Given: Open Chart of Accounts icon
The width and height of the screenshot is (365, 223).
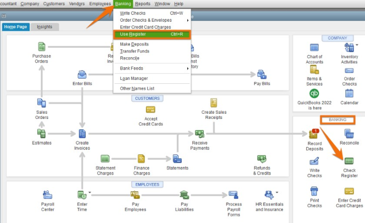Looking at the screenshot, I should pyautogui.click(x=314, y=48).
